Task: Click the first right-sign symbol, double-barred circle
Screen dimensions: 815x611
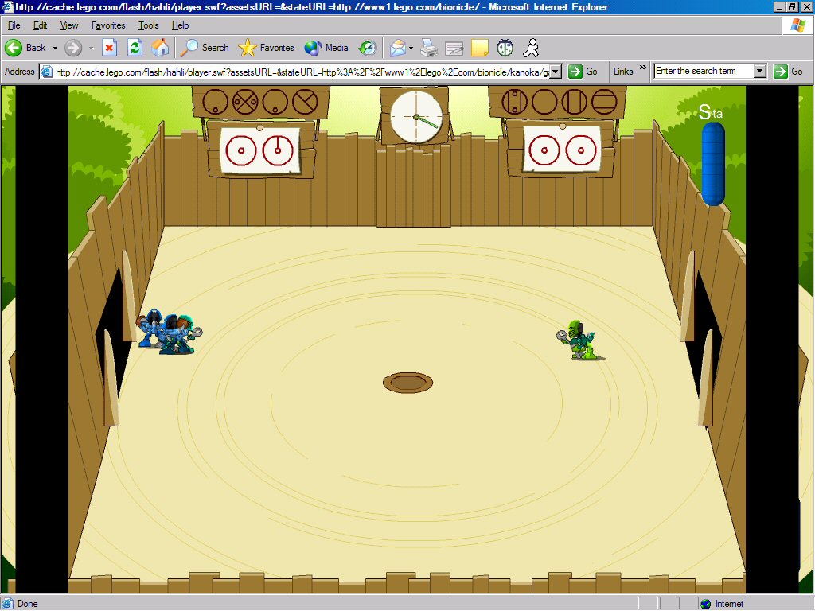Action: click(x=515, y=101)
